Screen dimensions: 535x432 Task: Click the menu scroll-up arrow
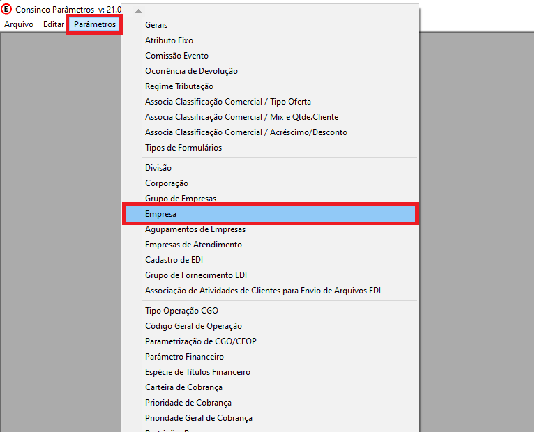(138, 11)
